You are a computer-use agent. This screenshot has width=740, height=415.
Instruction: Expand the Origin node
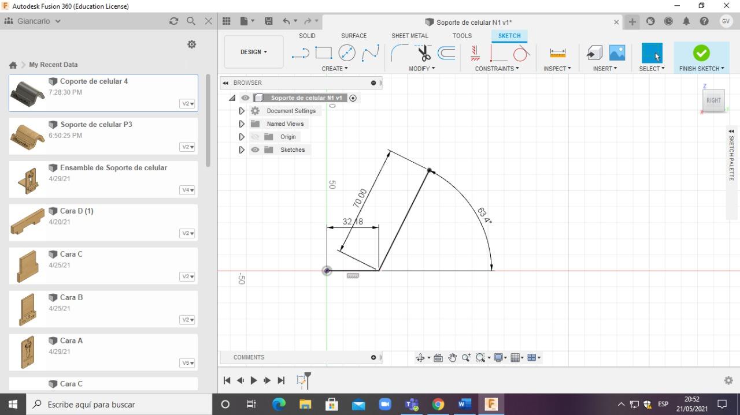[242, 137]
